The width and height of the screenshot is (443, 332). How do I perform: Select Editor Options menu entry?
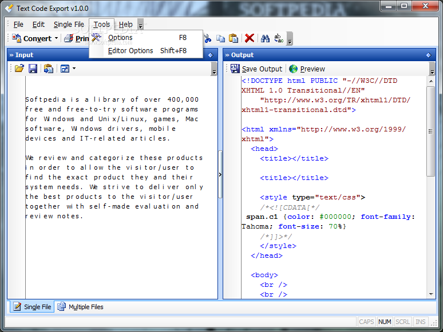pos(146,51)
